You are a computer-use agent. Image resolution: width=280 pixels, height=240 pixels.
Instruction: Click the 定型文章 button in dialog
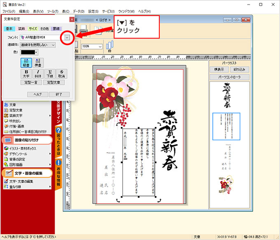[54, 82]
